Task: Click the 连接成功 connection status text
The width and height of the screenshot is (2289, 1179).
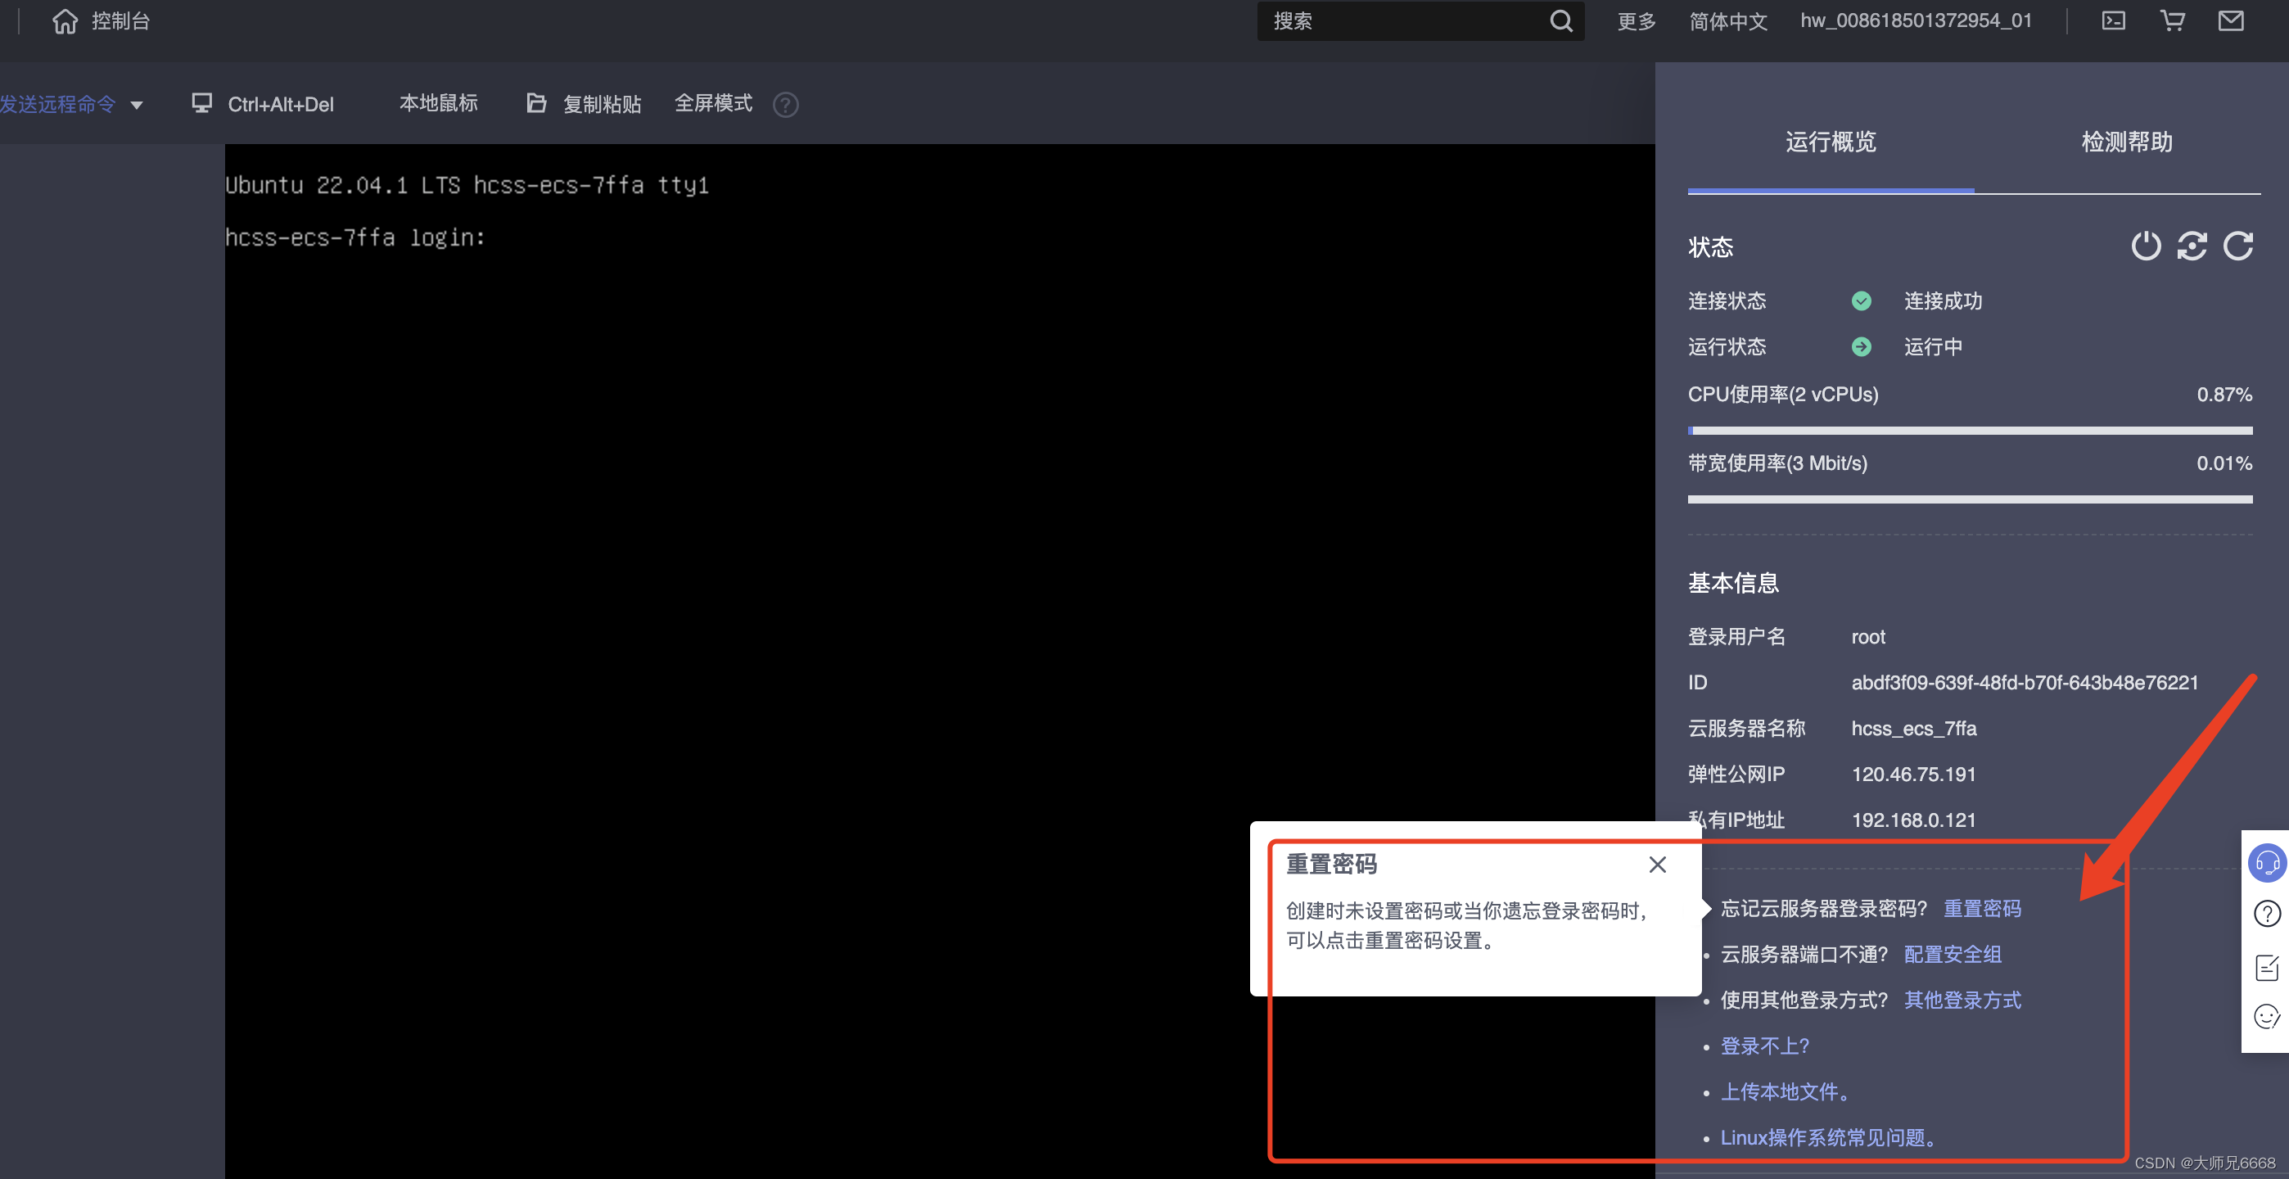Action: [x=1943, y=301]
